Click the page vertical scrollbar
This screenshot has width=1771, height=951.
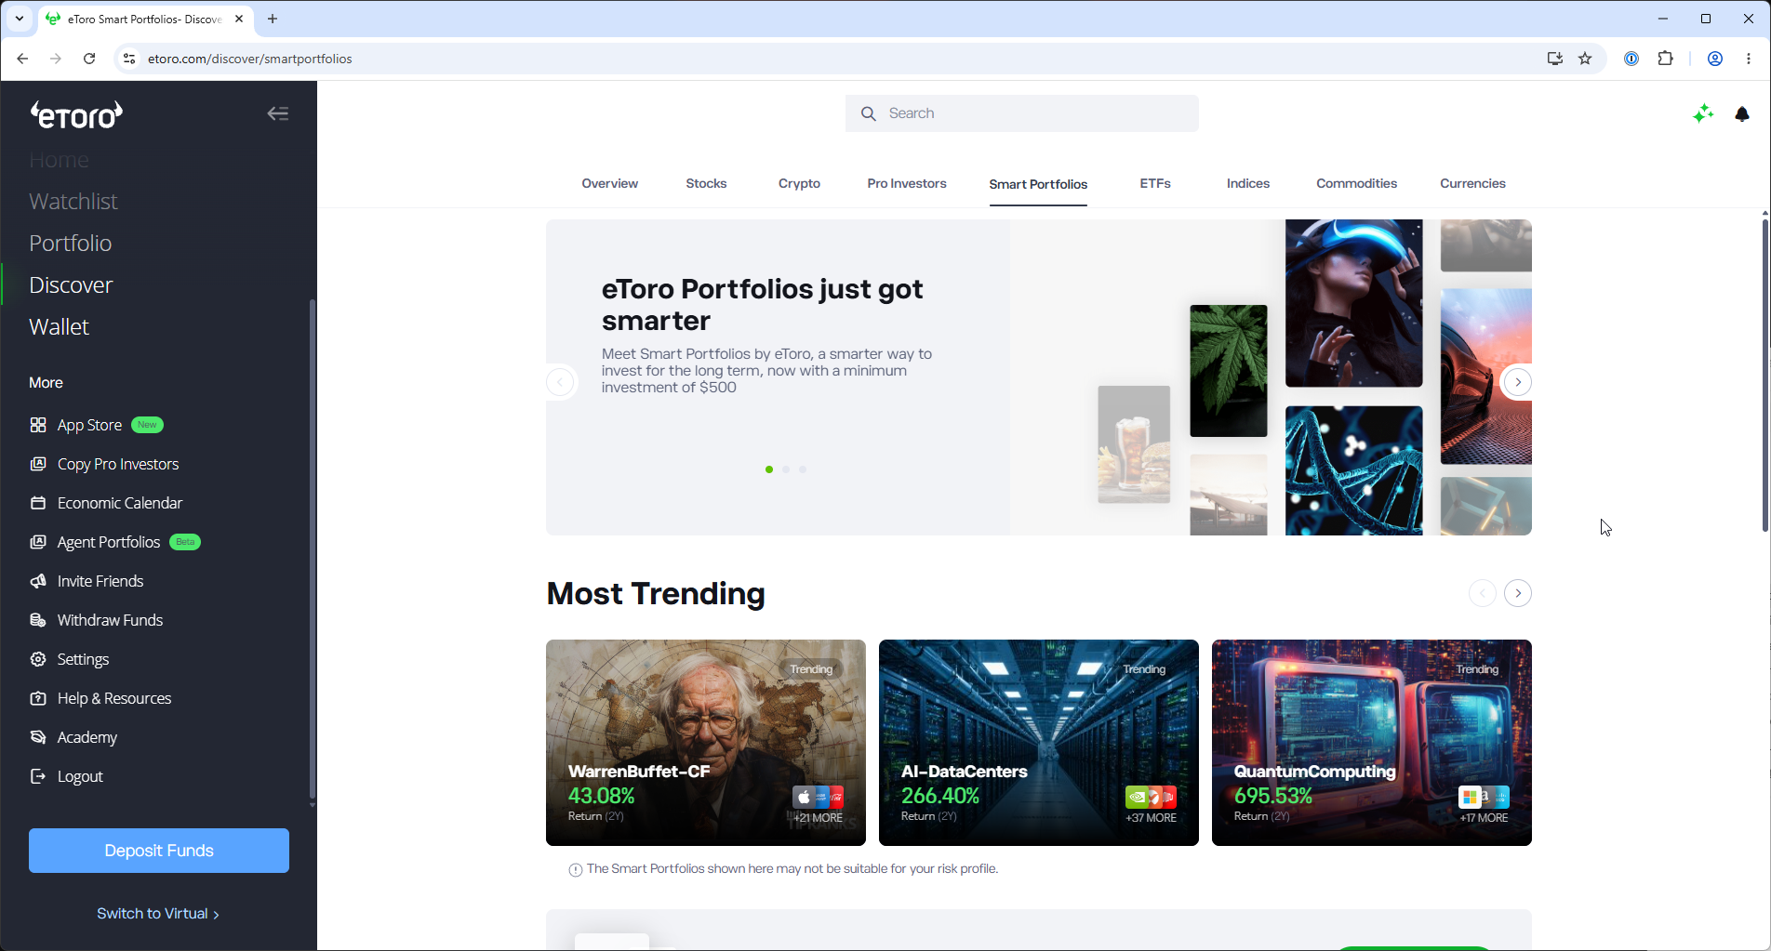[1764, 374]
